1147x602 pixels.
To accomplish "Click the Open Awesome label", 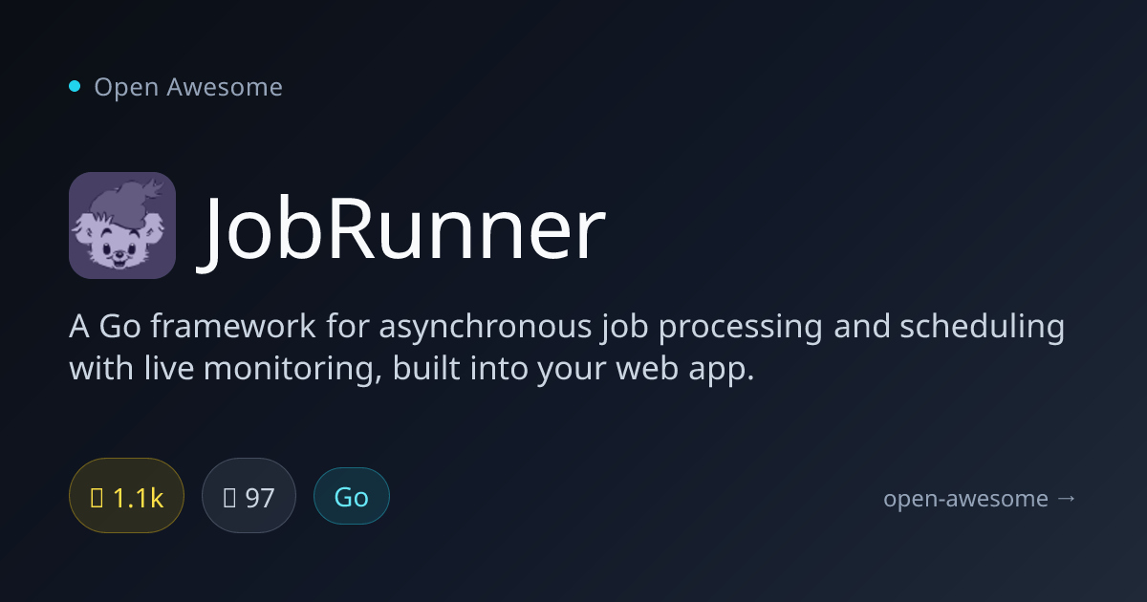I will [x=188, y=87].
